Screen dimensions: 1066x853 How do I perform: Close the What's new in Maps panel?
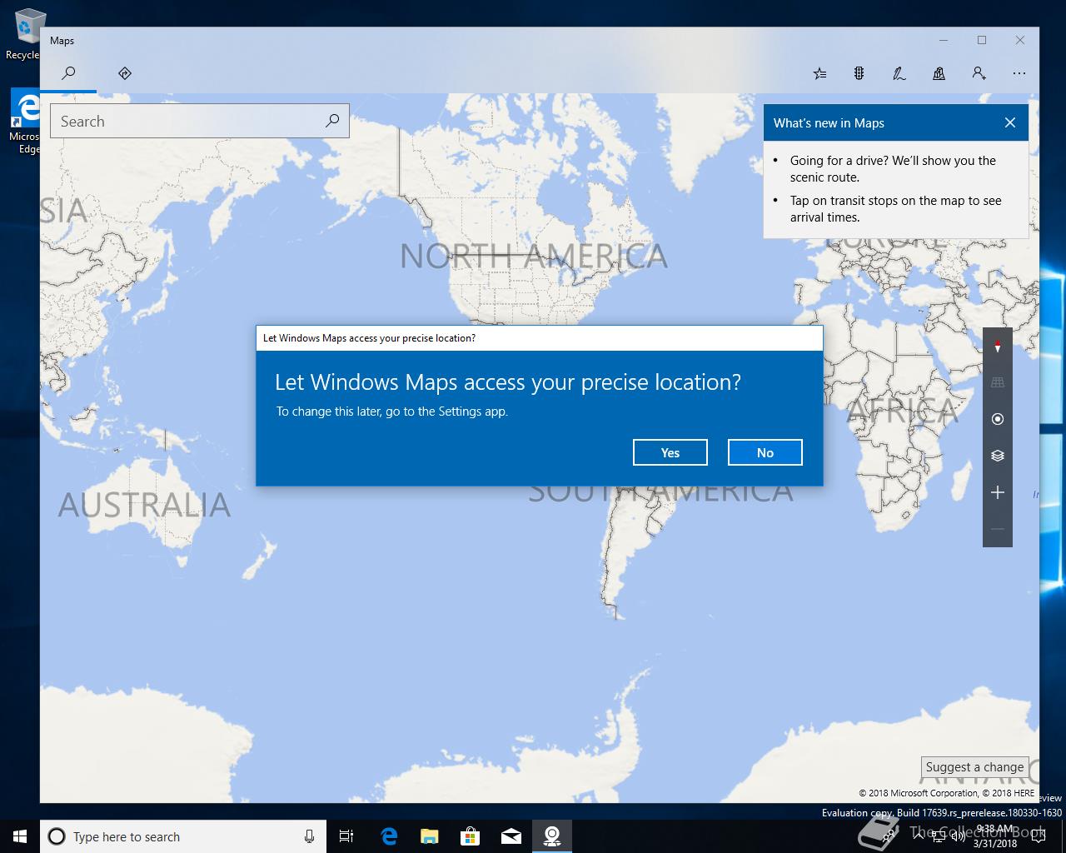click(1010, 122)
